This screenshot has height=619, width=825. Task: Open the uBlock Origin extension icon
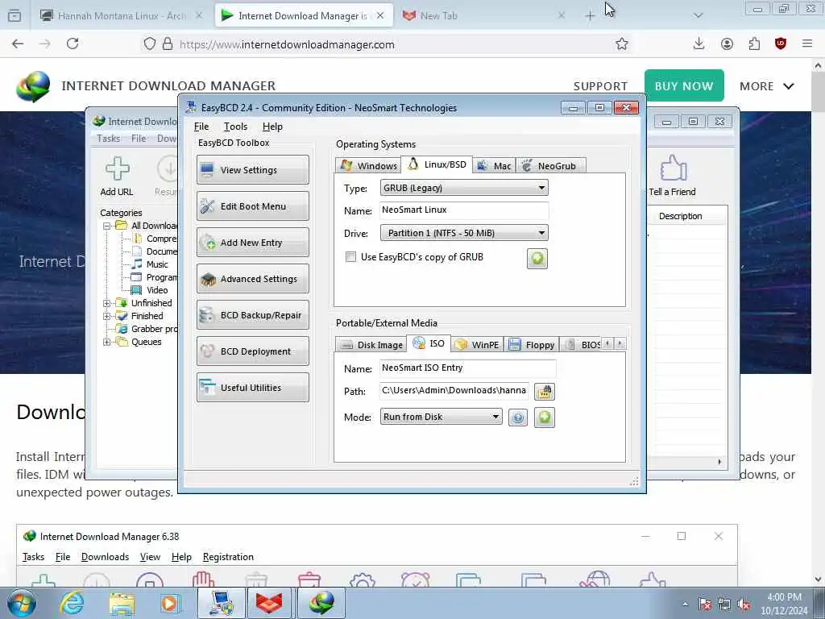pyautogui.click(x=781, y=44)
